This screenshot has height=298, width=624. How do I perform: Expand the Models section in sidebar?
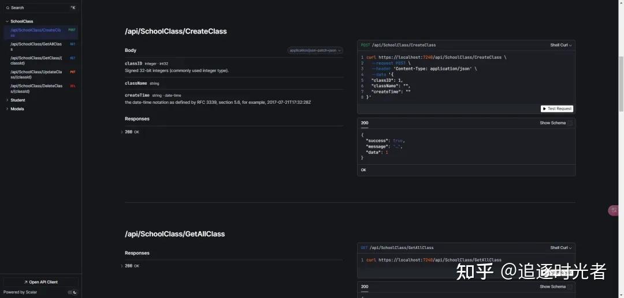[17, 109]
